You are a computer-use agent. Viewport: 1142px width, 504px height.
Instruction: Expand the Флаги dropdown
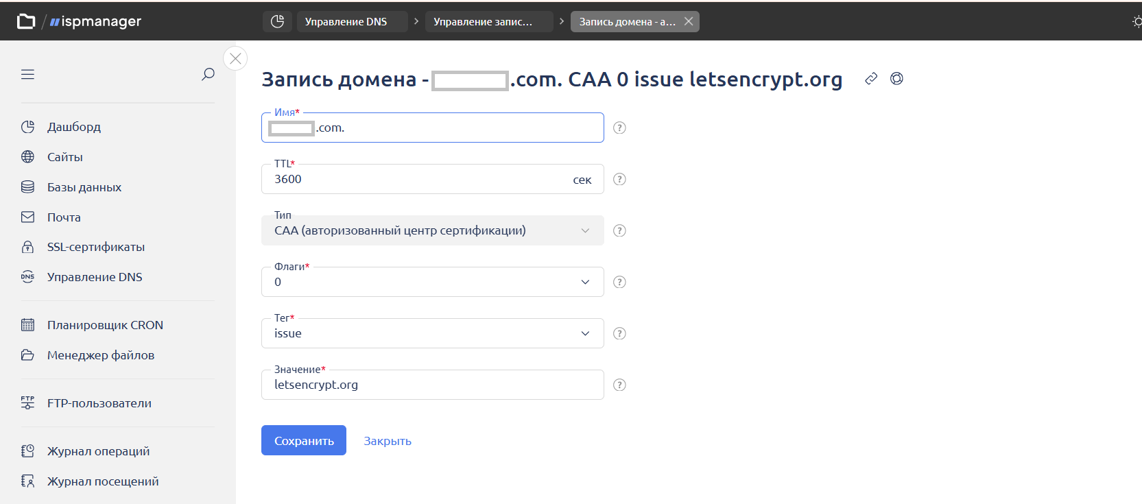[x=585, y=282]
